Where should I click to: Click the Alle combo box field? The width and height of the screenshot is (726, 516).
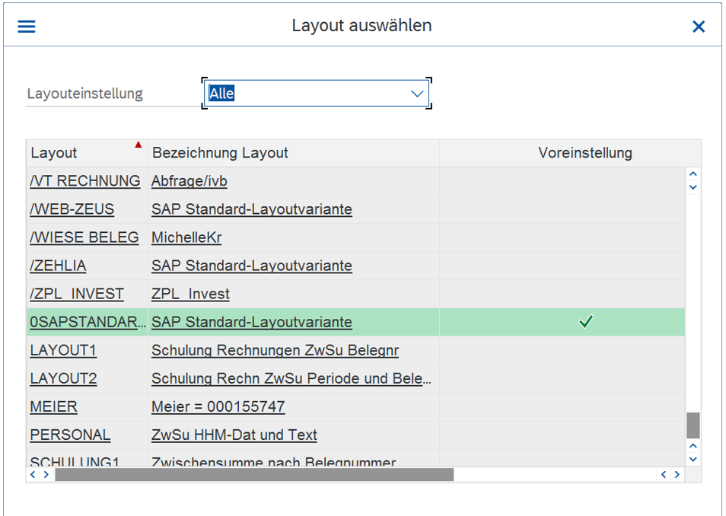coord(304,94)
